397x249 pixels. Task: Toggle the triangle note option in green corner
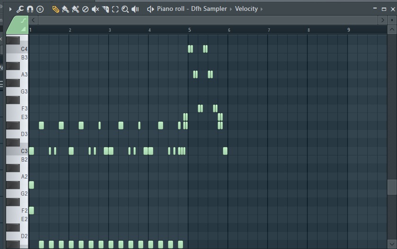pos(24,29)
